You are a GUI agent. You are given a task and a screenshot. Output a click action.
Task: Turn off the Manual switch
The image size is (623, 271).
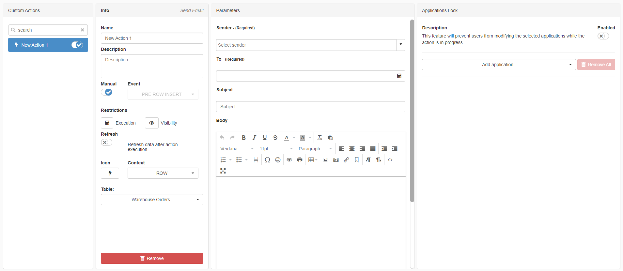tap(107, 92)
